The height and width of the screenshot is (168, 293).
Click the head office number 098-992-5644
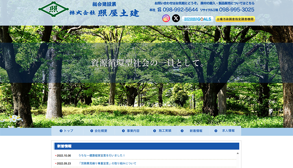(180, 10)
